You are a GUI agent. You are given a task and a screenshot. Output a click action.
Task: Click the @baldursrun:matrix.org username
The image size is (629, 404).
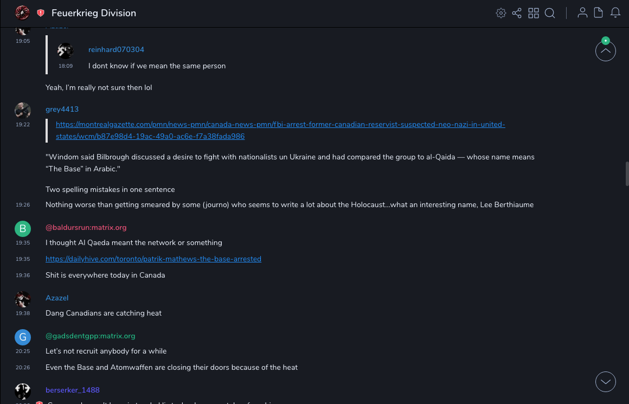[x=86, y=228]
